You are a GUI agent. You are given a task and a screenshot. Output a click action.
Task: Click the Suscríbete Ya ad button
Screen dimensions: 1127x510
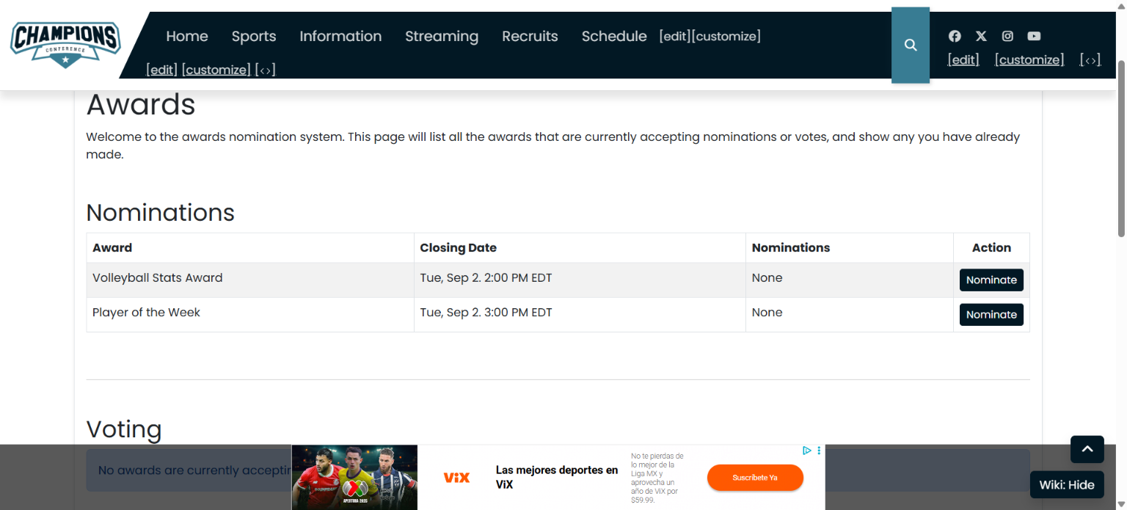(755, 478)
